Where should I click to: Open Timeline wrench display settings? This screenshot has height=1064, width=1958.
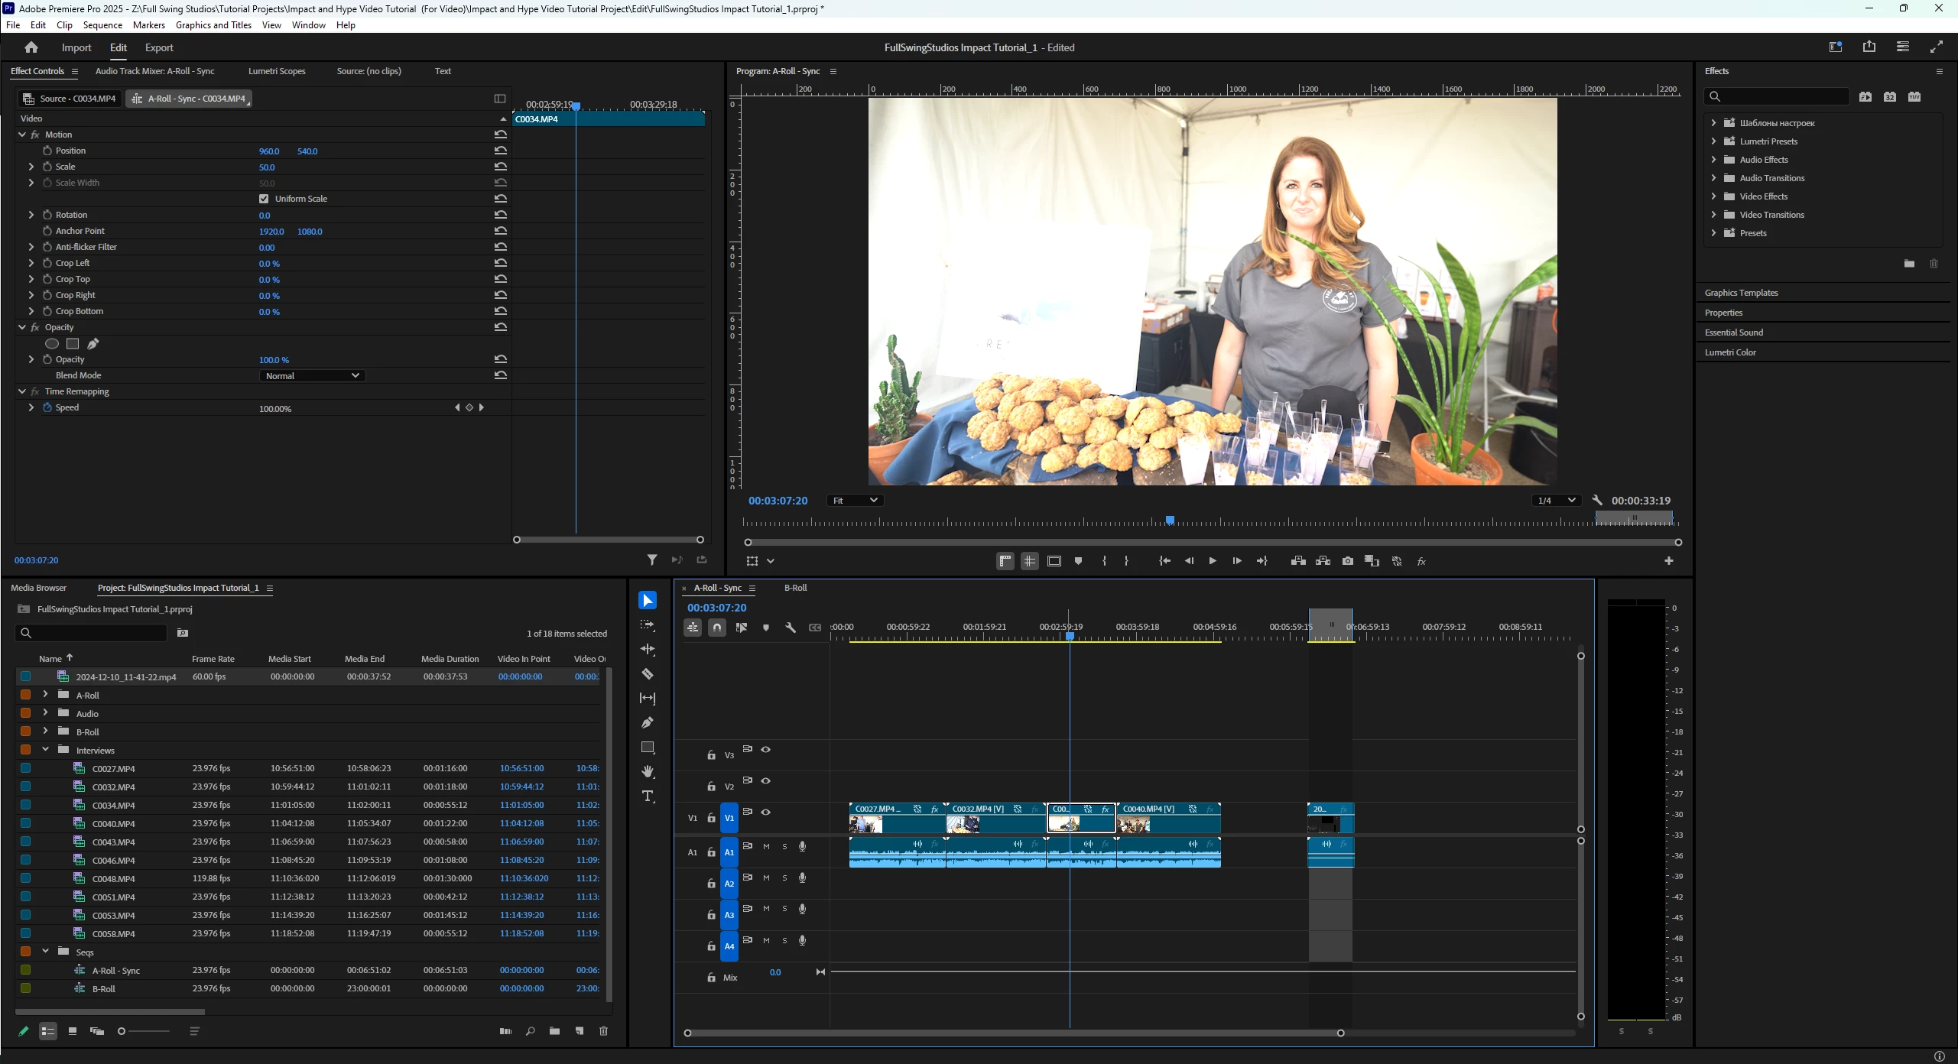click(791, 628)
